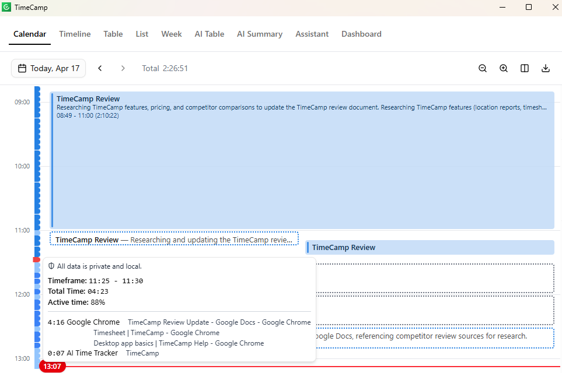
Task: Switch to the Timeline tab
Action: [75, 34]
